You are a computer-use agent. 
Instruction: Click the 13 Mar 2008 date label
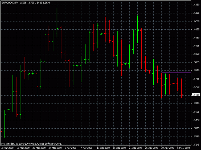(7, 148)
